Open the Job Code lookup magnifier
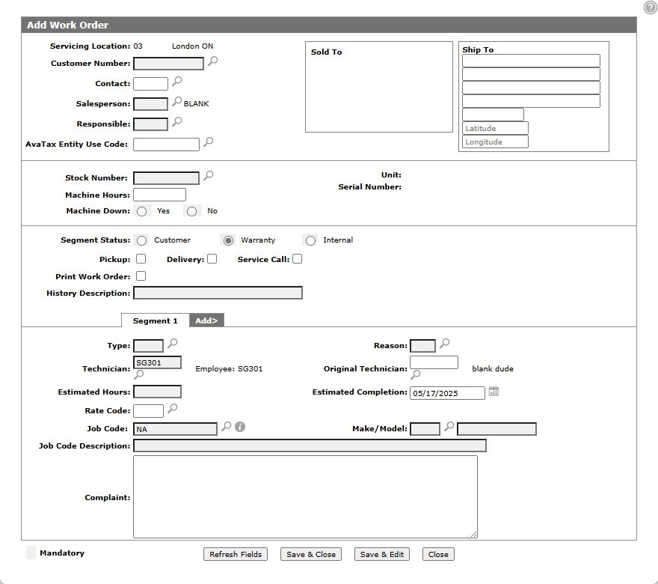The width and height of the screenshot is (658, 584). click(x=227, y=427)
